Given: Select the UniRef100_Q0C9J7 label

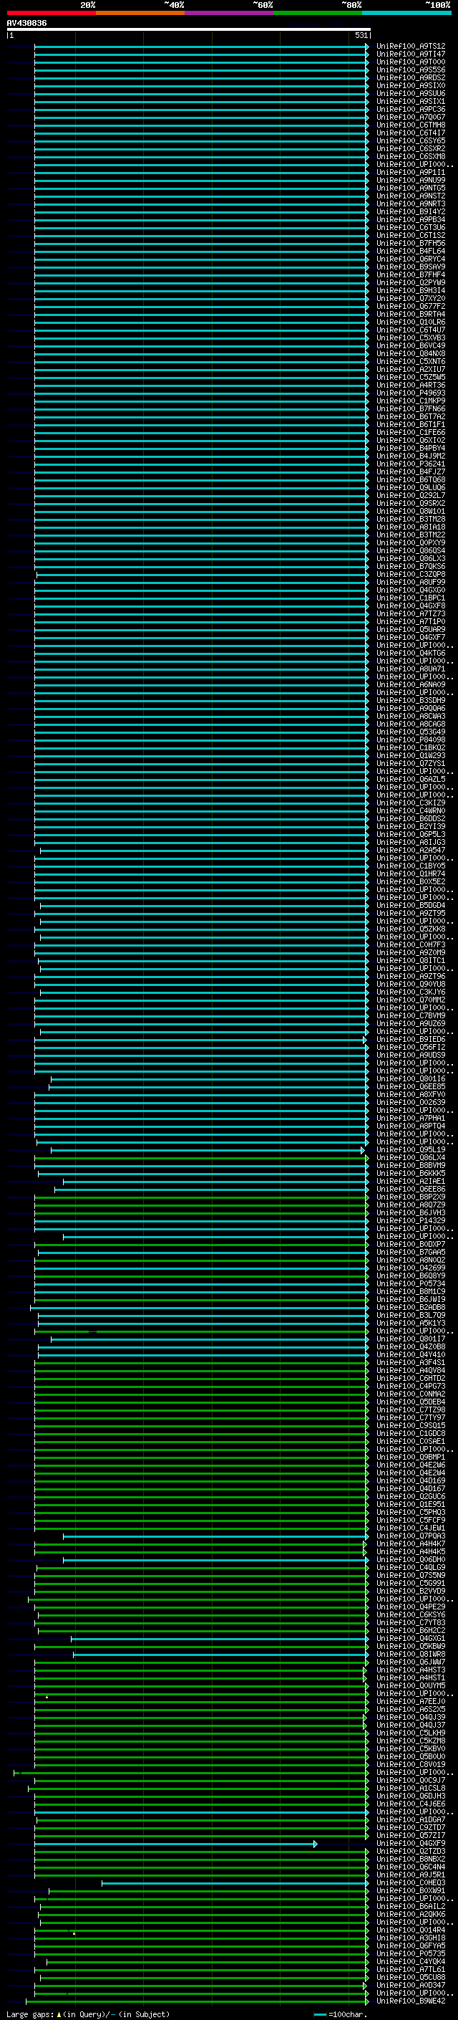Looking at the screenshot, I should point(411,1781).
